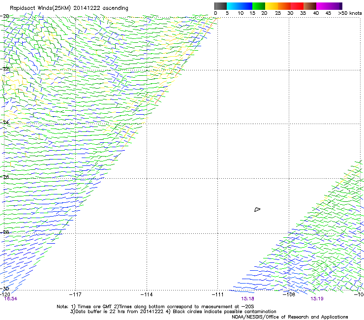Click the '25' legend scale number

click(x=278, y=13)
